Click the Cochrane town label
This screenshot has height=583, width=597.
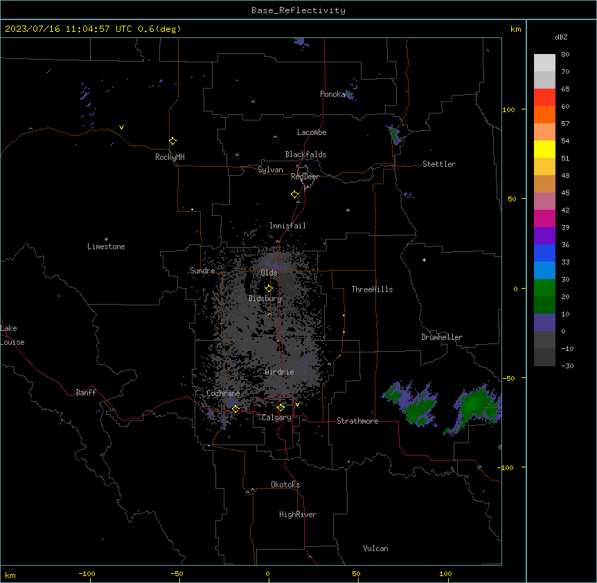point(223,393)
